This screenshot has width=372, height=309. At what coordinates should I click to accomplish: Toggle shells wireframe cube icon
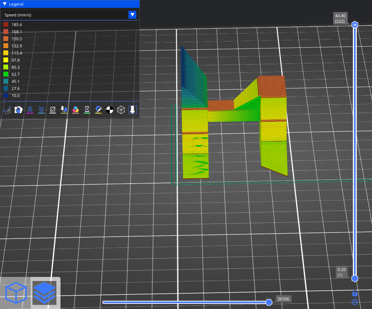coord(121,110)
